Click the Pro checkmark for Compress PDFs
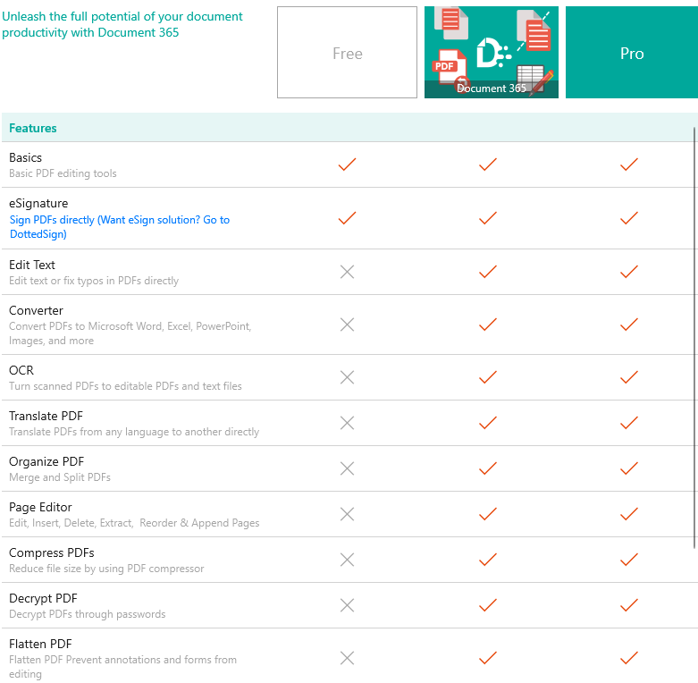This screenshot has height=683, width=698. 629,560
